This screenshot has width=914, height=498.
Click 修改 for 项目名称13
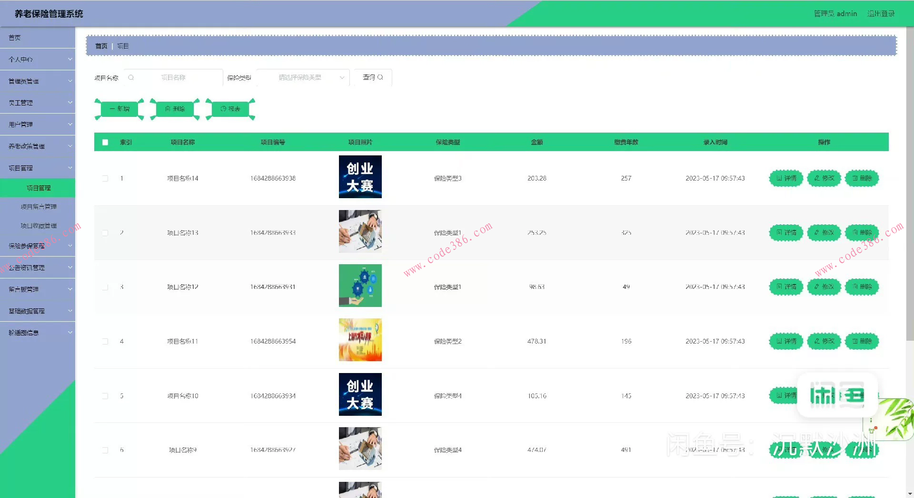pyautogui.click(x=824, y=233)
